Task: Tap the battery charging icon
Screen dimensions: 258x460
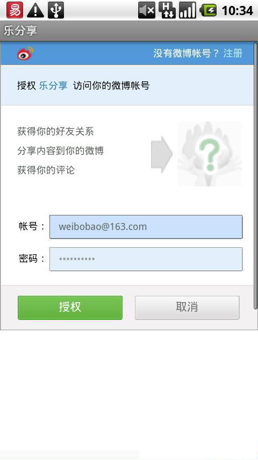Action: tap(208, 11)
